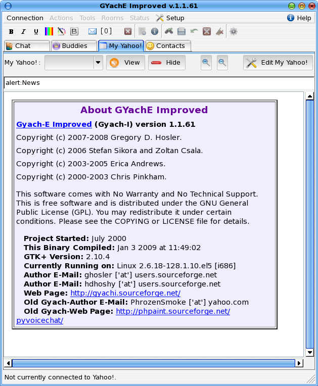This screenshot has width=318, height=386.
Task: Click the vertical scrollbar down arrow
Action: point(310,352)
